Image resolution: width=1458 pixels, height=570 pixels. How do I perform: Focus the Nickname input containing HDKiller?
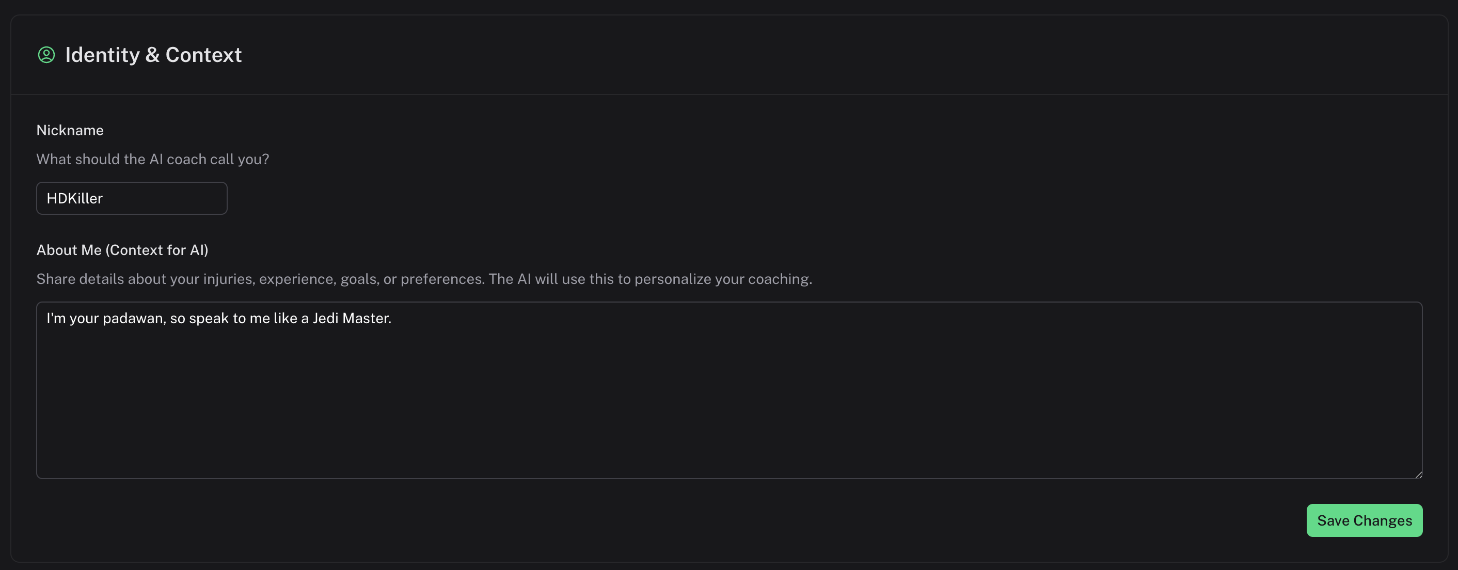click(131, 198)
